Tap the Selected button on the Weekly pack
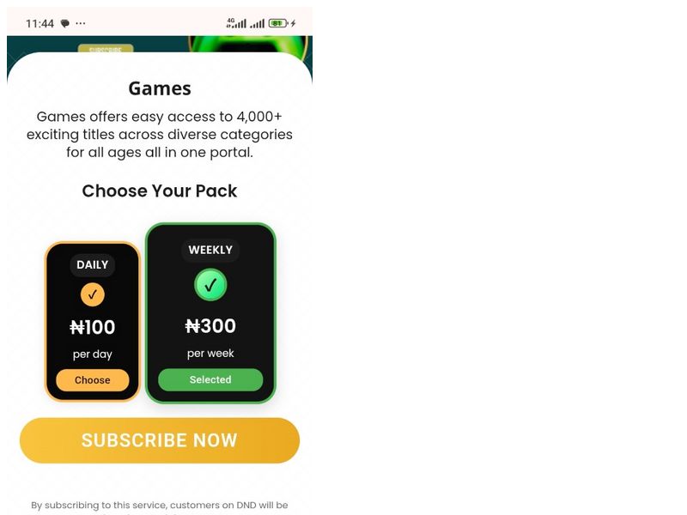This screenshot has height=515, width=687. point(210,379)
